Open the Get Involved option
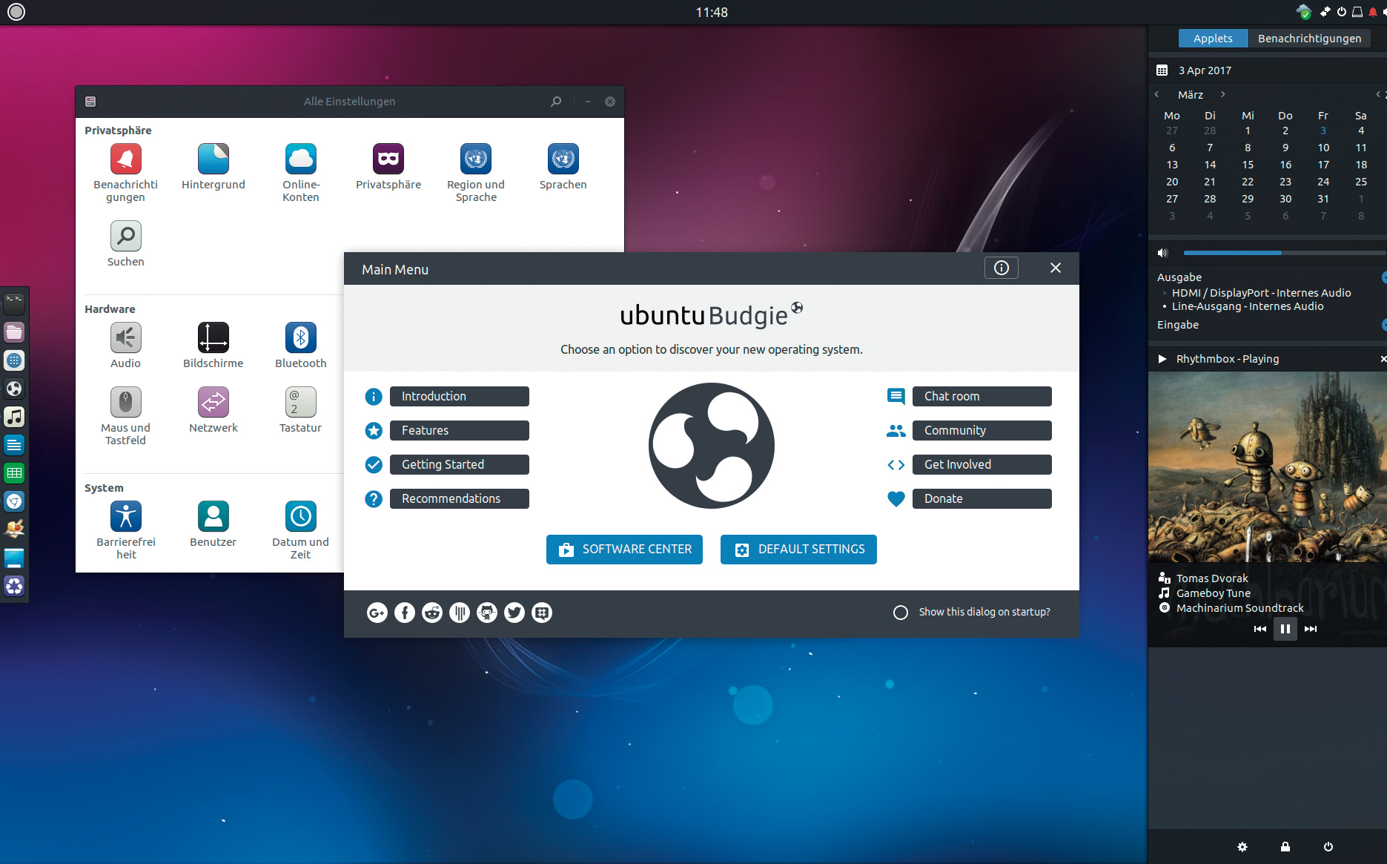 pos(982,465)
